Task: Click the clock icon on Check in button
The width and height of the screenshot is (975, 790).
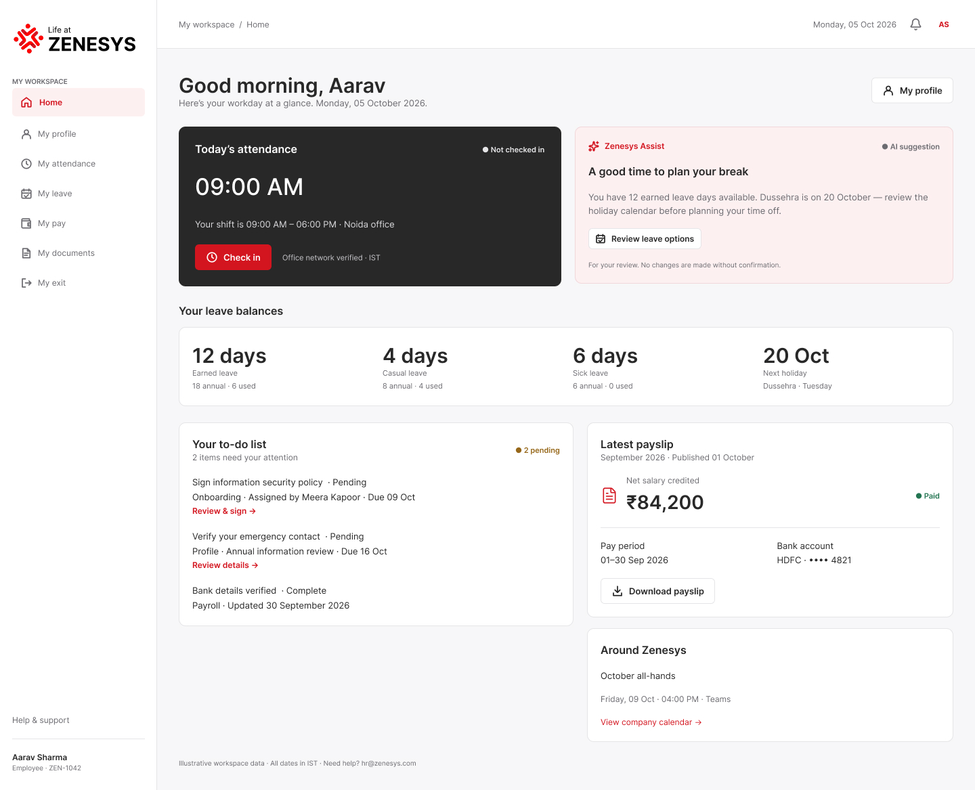Action: (212, 257)
